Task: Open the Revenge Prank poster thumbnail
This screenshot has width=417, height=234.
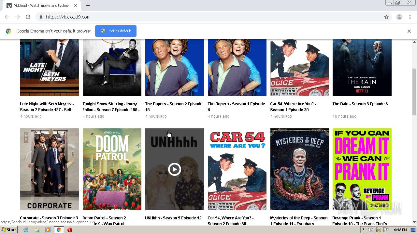Action: [362, 169]
